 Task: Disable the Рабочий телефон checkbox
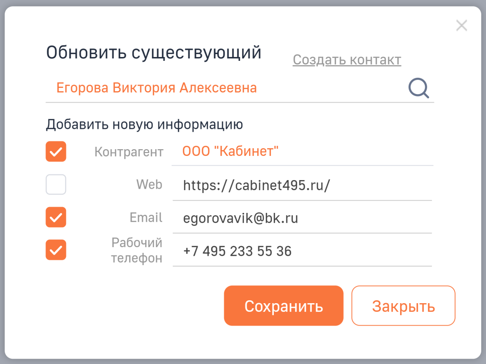(x=56, y=250)
